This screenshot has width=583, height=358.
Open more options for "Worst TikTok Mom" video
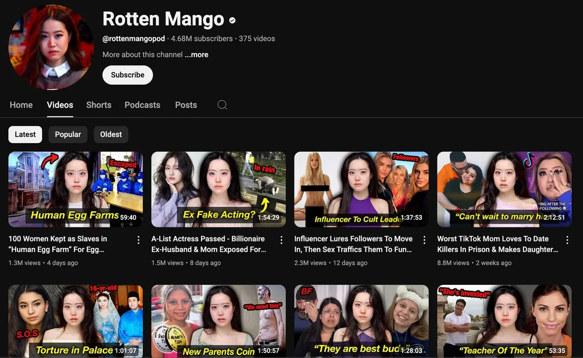(567, 240)
